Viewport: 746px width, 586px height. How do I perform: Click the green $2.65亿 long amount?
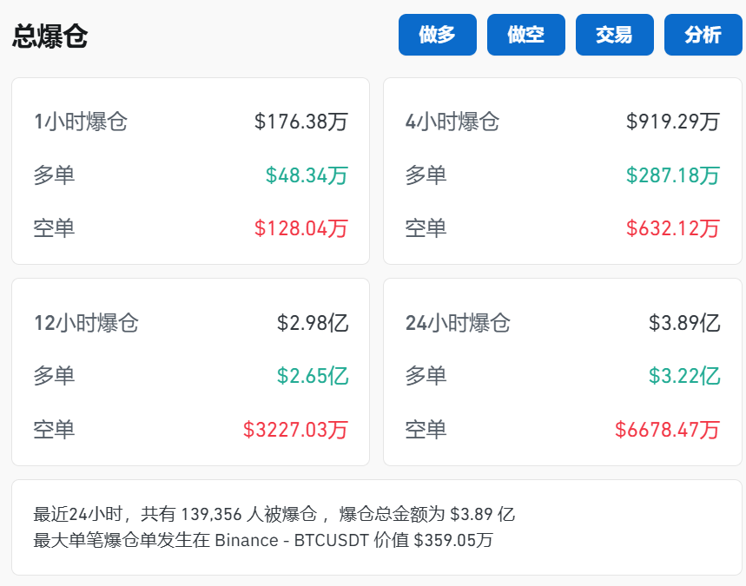pyautogui.click(x=315, y=376)
